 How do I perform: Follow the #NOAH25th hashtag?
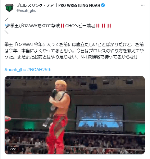(39, 70)
